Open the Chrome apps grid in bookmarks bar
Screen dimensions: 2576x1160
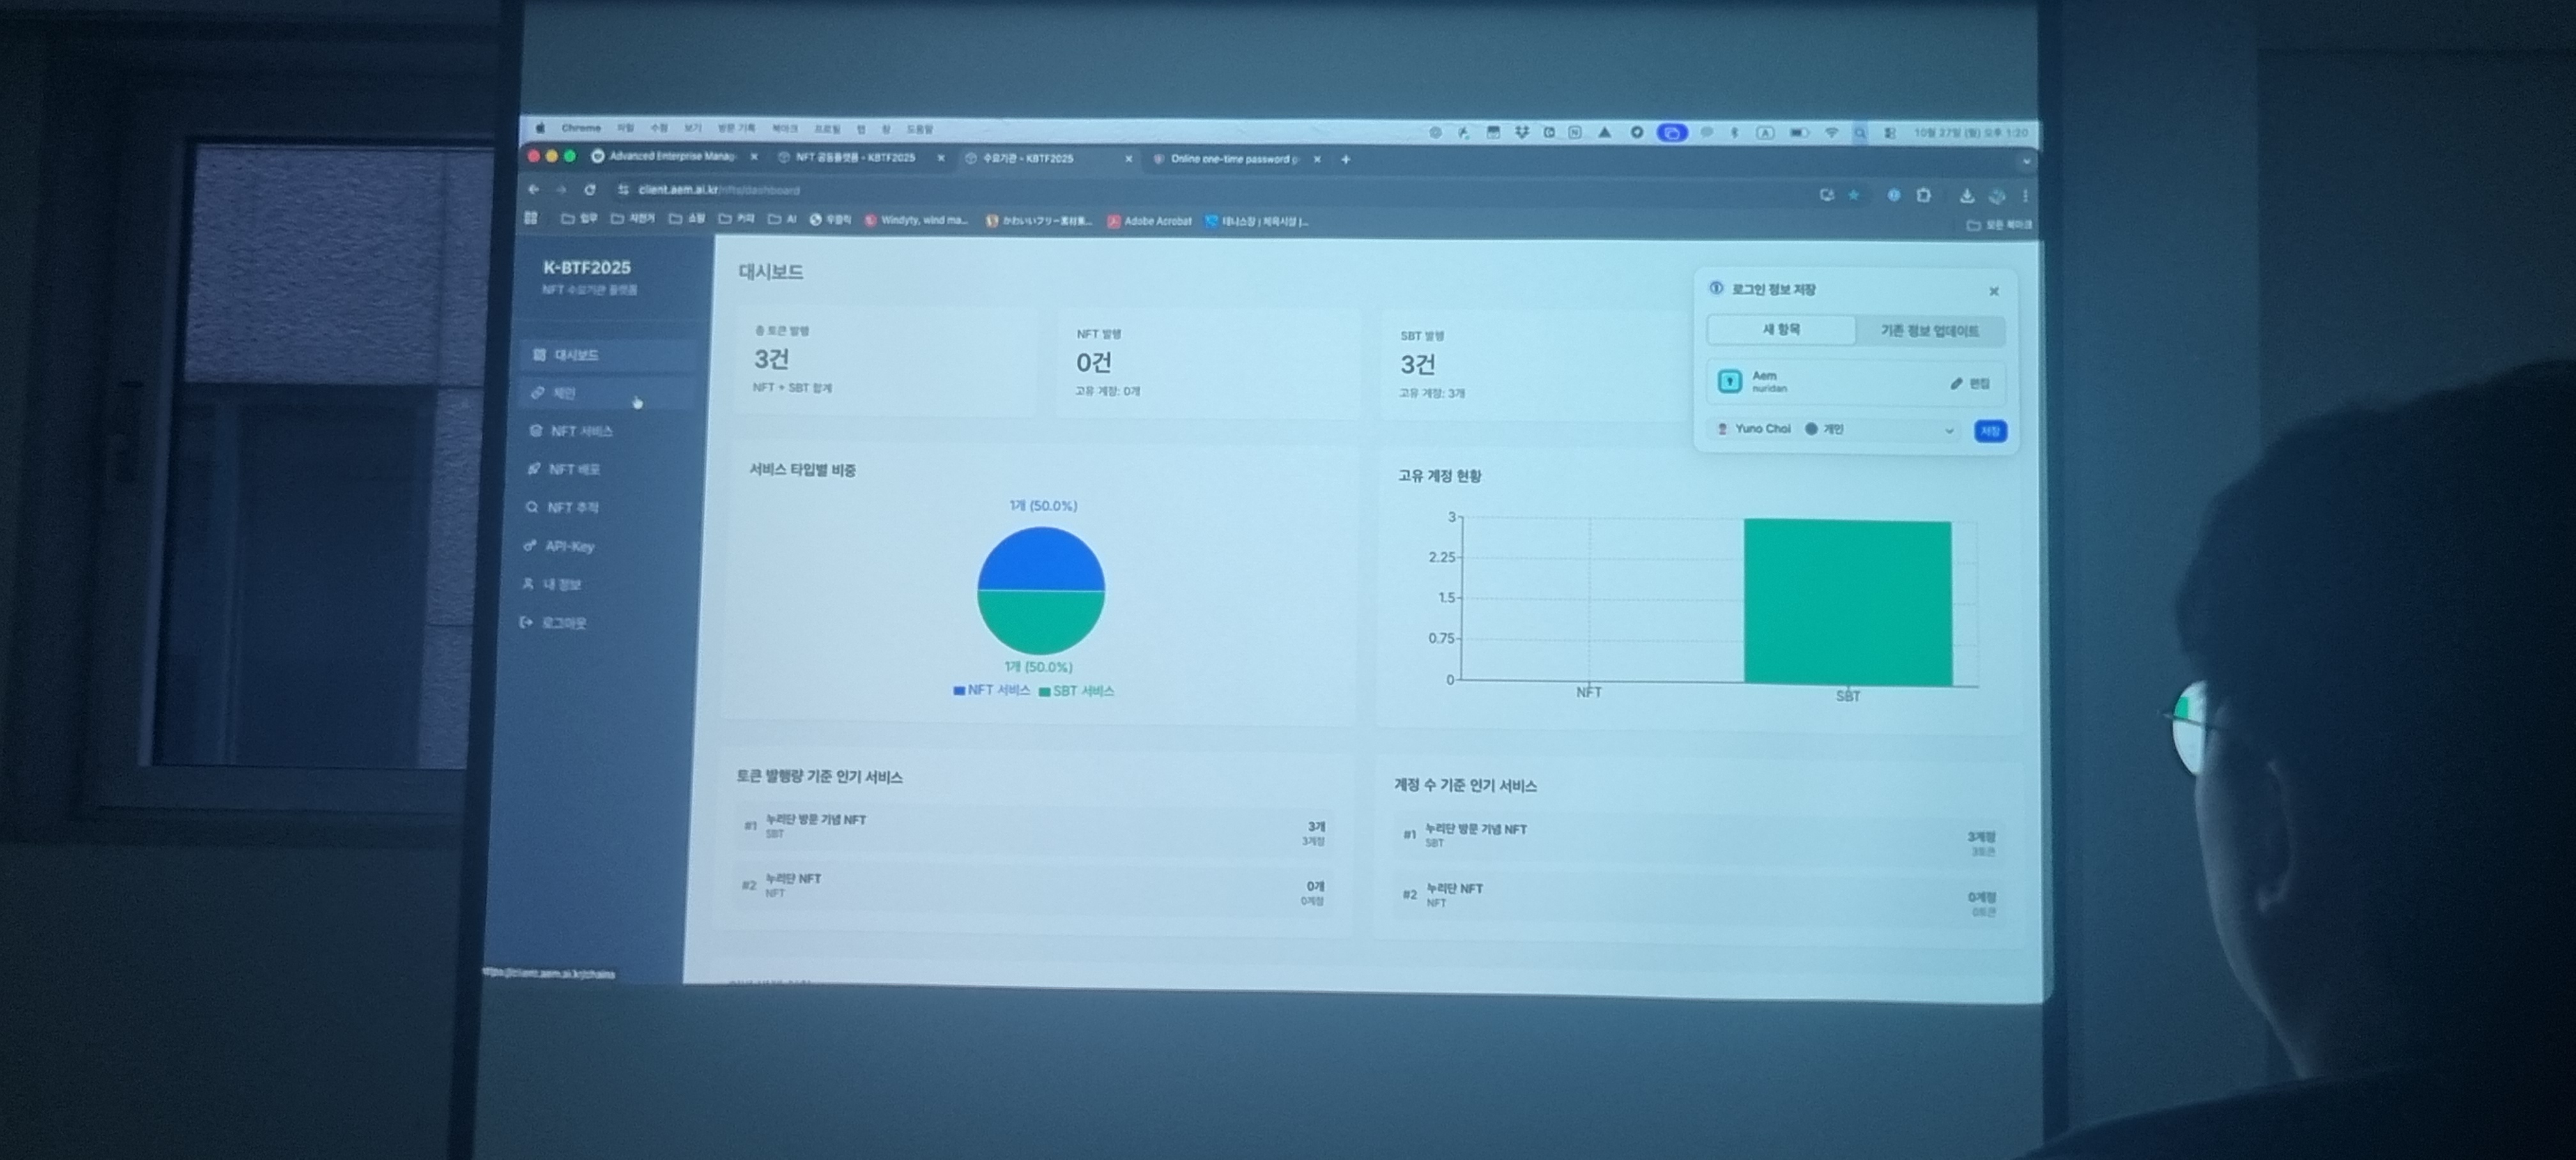point(531,218)
